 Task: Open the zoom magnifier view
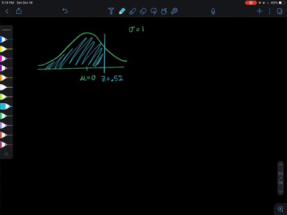[280, 209]
